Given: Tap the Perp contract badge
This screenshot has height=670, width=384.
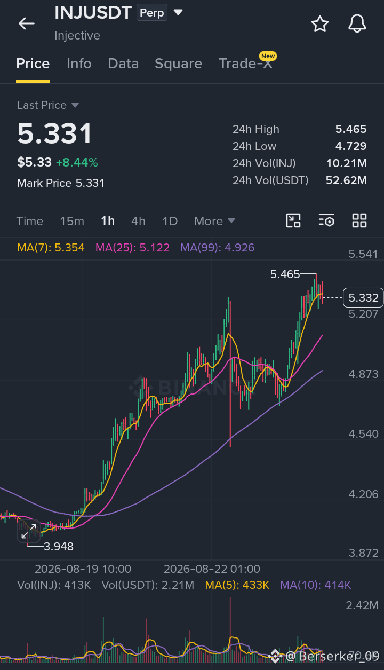Looking at the screenshot, I should click(x=152, y=12).
